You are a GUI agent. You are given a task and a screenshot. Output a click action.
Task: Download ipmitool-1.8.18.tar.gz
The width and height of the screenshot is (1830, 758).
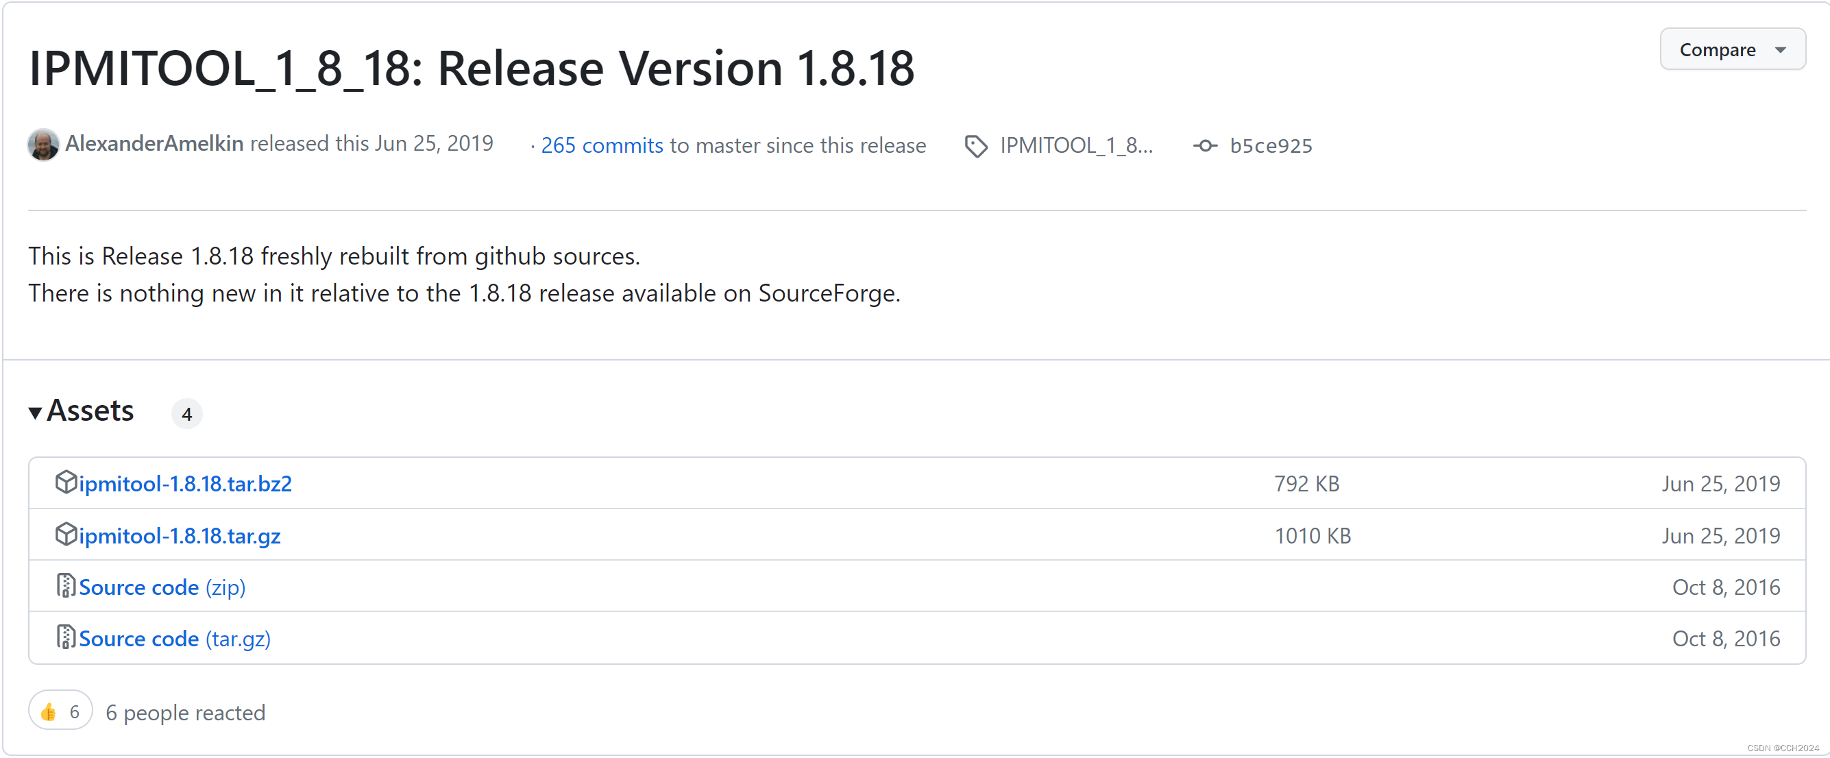coord(180,535)
